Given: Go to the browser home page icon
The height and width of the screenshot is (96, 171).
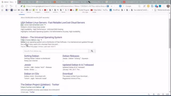Looking at the screenshot, I should (x=2, y=6).
